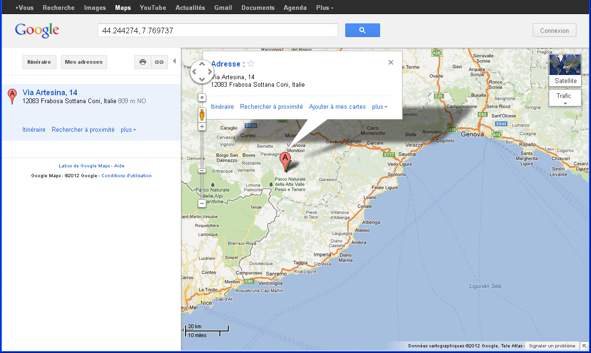Image resolution: width=591 pixels, height=353 pixels.
Task: Open Actualités in the top bar
Action: click(190, 8)
